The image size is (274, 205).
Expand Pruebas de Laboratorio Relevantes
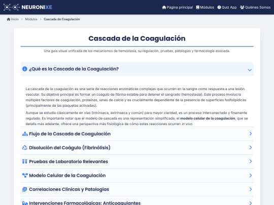click(x=137, y=161)
